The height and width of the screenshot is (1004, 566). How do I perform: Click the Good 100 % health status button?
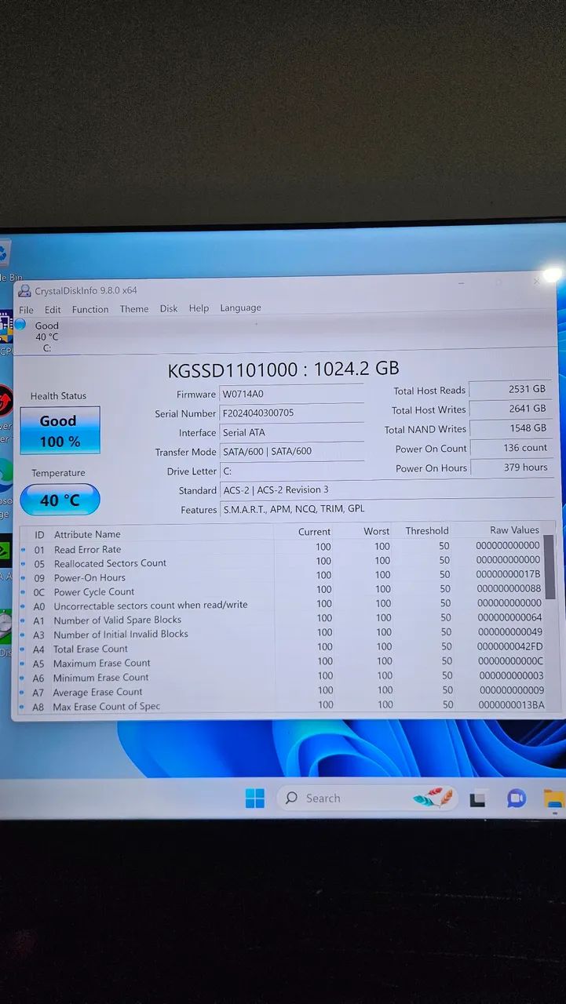pyautogui.click(x=60, y=431)
